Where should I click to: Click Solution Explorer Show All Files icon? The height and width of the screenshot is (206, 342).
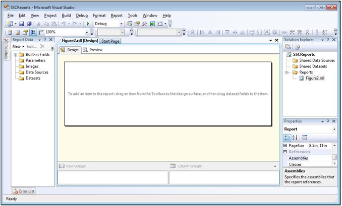298,47
